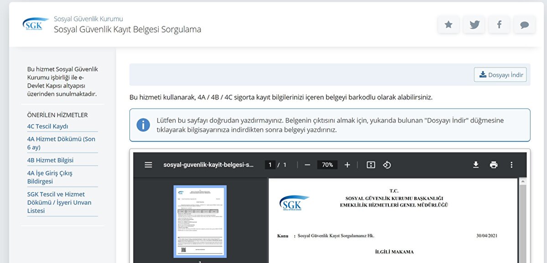The width and height of the screenshot is (547, 263).
Task: Zoom out the PDF document
Action: [307, 165]
